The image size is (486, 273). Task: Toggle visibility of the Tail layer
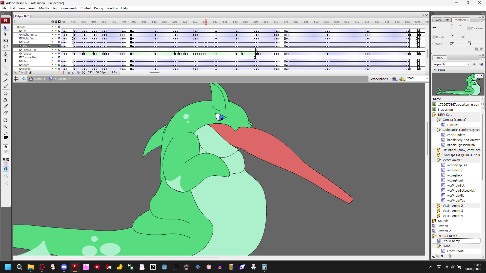pos(53,31)
